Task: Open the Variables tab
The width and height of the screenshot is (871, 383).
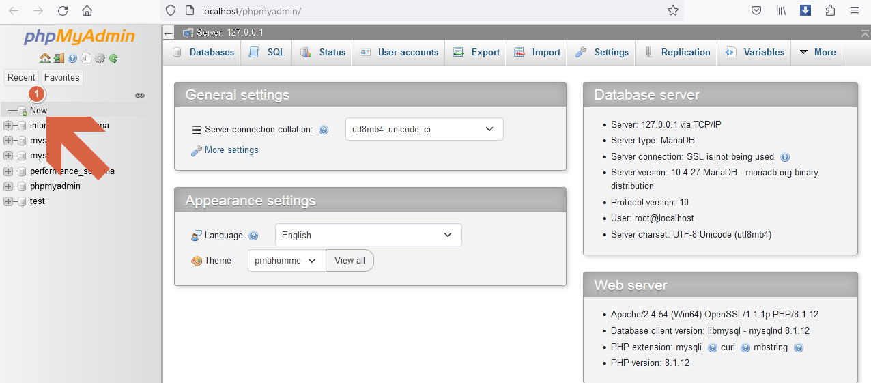Action: (754, 52)
